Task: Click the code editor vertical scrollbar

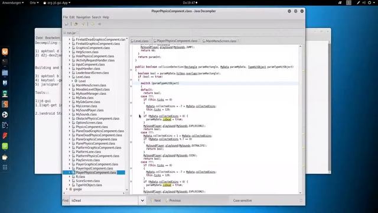Action: click(300, 120)
